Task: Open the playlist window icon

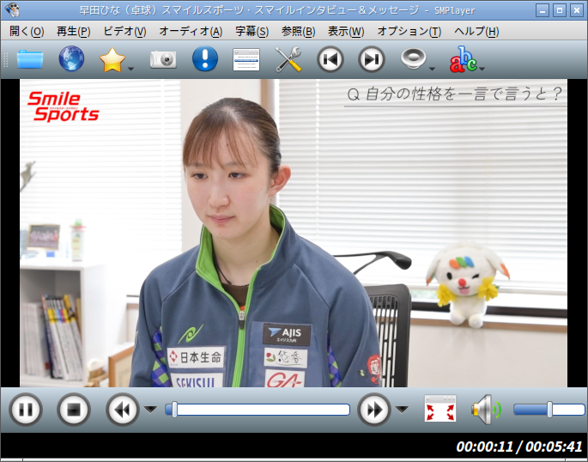Action: pos(246,59)
